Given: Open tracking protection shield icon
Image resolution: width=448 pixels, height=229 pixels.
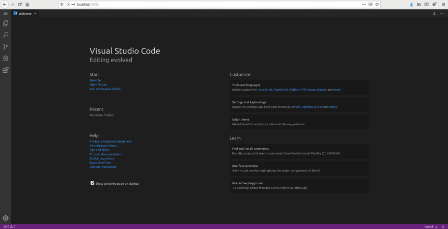Looking at the screenshot, I should click(x=62, y=5).
